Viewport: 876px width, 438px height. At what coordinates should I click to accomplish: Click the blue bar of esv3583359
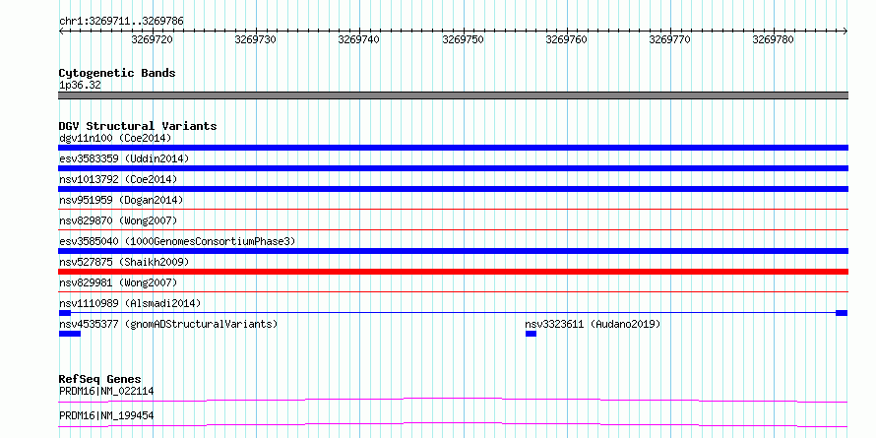pos(453,168)
